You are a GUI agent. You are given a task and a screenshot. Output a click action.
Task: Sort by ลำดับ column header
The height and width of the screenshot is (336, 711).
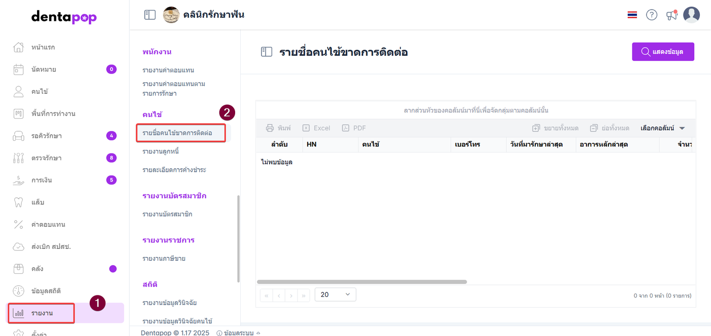(279, 144)
